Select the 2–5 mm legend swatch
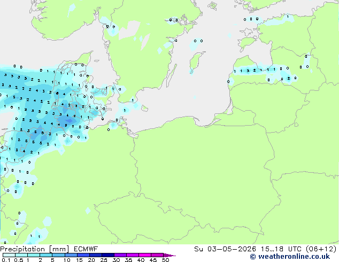Screen dimensions: 339x262 [46, 255]
